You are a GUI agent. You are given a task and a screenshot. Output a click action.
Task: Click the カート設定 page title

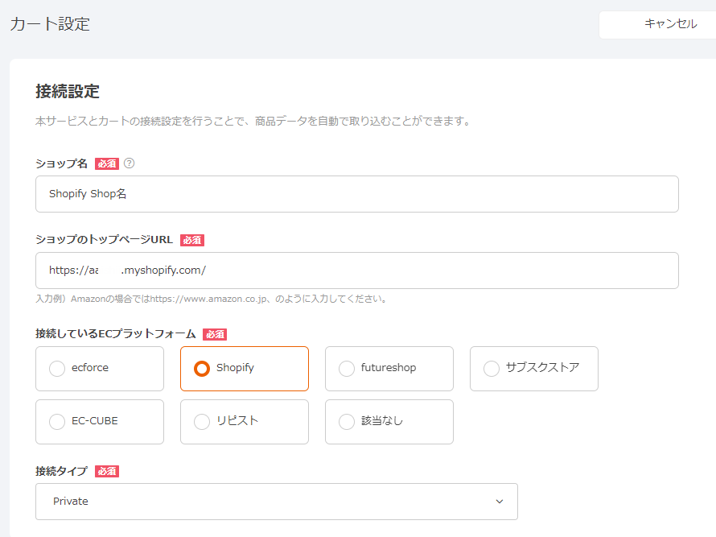tap(50, 24)
